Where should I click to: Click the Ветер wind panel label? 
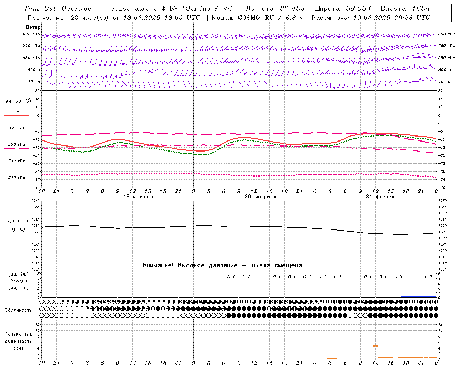coord(33,27)
